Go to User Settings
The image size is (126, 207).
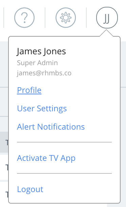pyautogui.click(x=42, y=109)
